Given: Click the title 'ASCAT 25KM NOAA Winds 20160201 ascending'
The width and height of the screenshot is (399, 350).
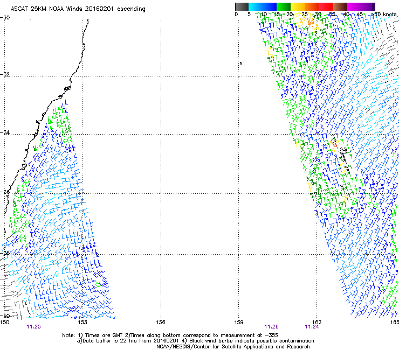Looking at the screenshot, I should (78, 9).
